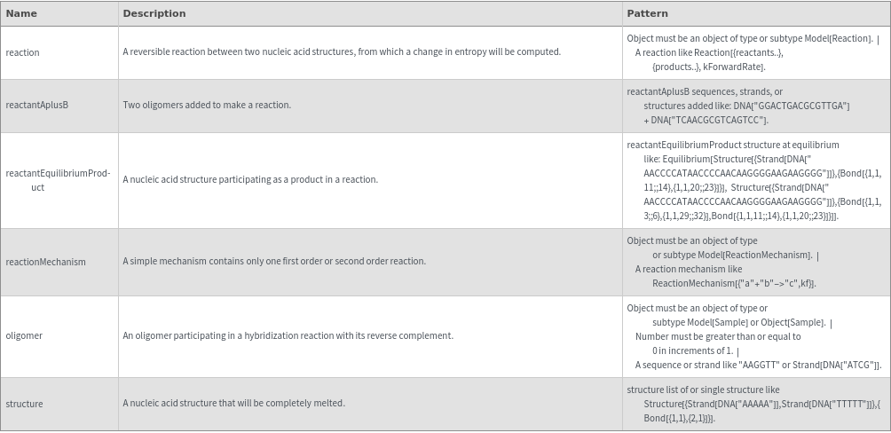Click the Model[Reaction] pattern cell
891x433 pixels.
(x=753, y=52)
